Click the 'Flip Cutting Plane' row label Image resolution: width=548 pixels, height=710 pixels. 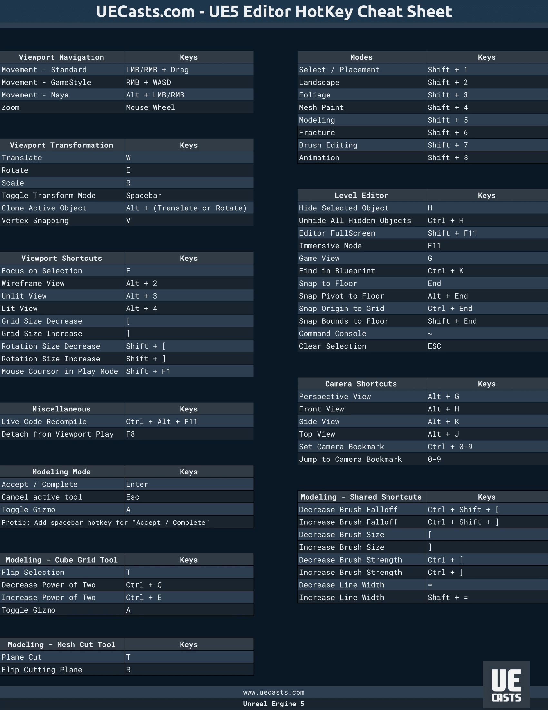coord(62,670)
